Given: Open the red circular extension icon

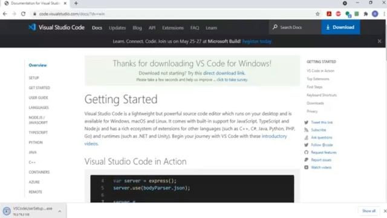Looking at the screenshot, I should [338, 14].
